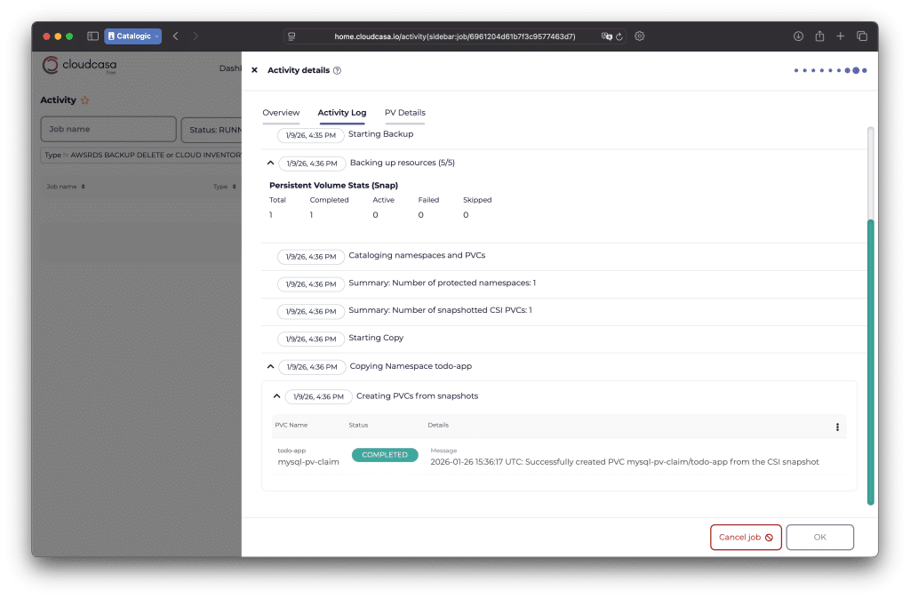Open a new tab with plus icon
The height and width of the screenshot is (599, 910).
point(841,36)
